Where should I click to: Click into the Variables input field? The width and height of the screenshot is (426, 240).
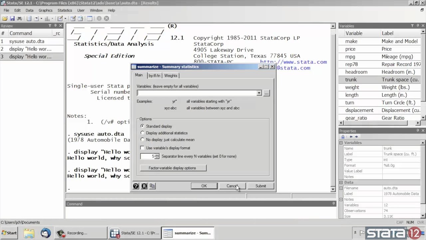pos(197,93)
